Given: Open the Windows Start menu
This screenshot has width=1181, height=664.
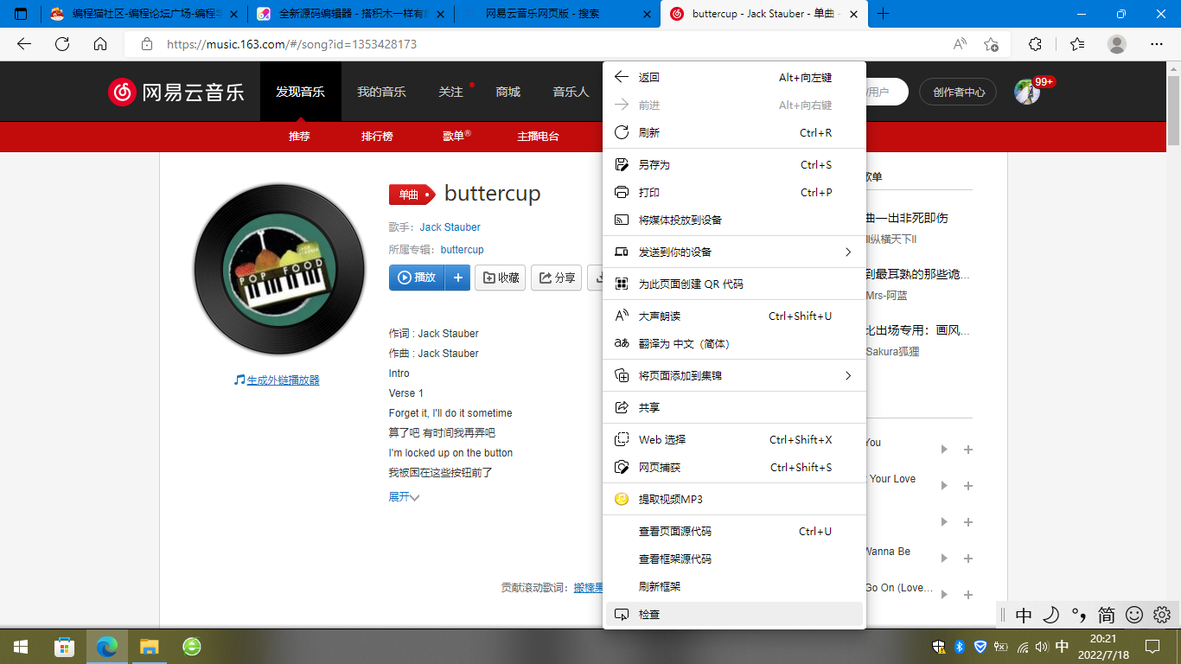Looking at the screenshot, I should 21,647.
